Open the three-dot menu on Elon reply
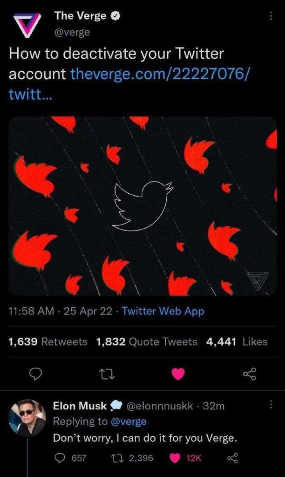Viewport: 285px width, 477px height. 271,404
